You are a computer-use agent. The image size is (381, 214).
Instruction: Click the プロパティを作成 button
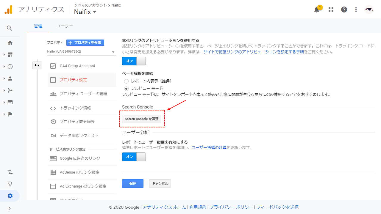point(85,43)
